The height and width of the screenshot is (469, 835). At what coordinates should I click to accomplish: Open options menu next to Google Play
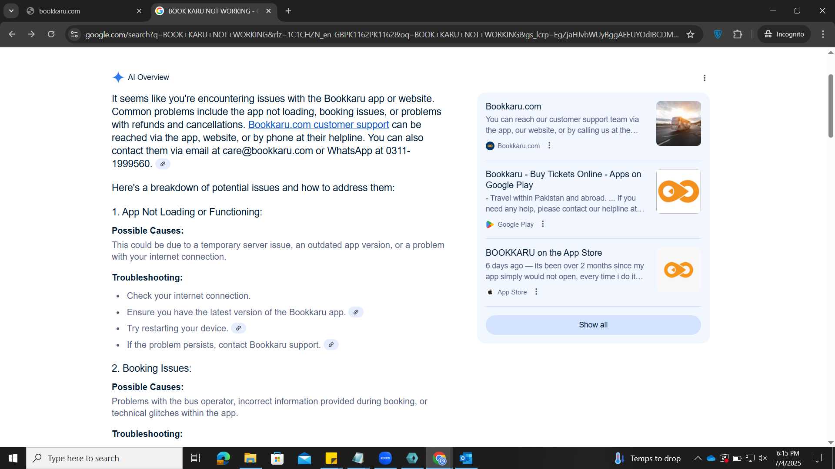(543, 224)
